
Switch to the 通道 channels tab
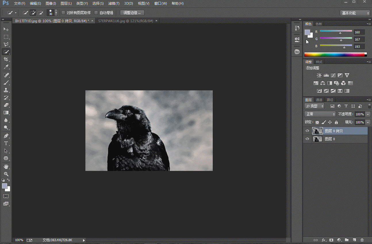tap(319, 100)
